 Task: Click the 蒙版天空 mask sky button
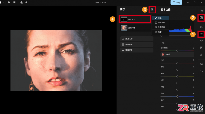pos(137,50)
